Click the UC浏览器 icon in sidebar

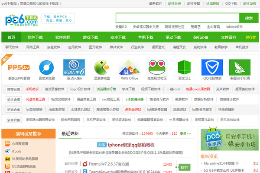[x=7, y=166]
